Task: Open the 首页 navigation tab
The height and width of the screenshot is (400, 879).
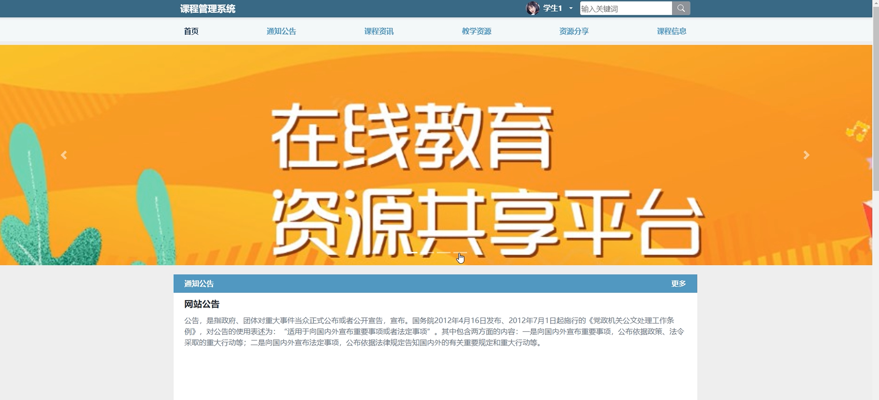Action: coord(191,31)
